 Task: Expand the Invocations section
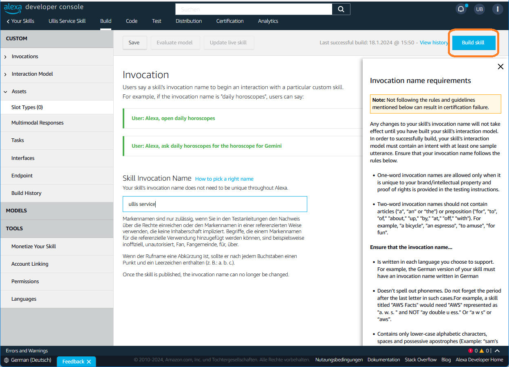pos(5,57)
